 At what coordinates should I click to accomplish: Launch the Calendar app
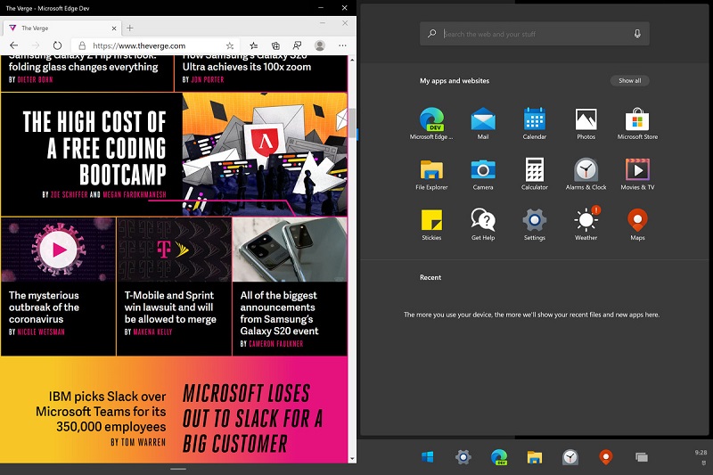pyautogui.click(x=534, y=123)
